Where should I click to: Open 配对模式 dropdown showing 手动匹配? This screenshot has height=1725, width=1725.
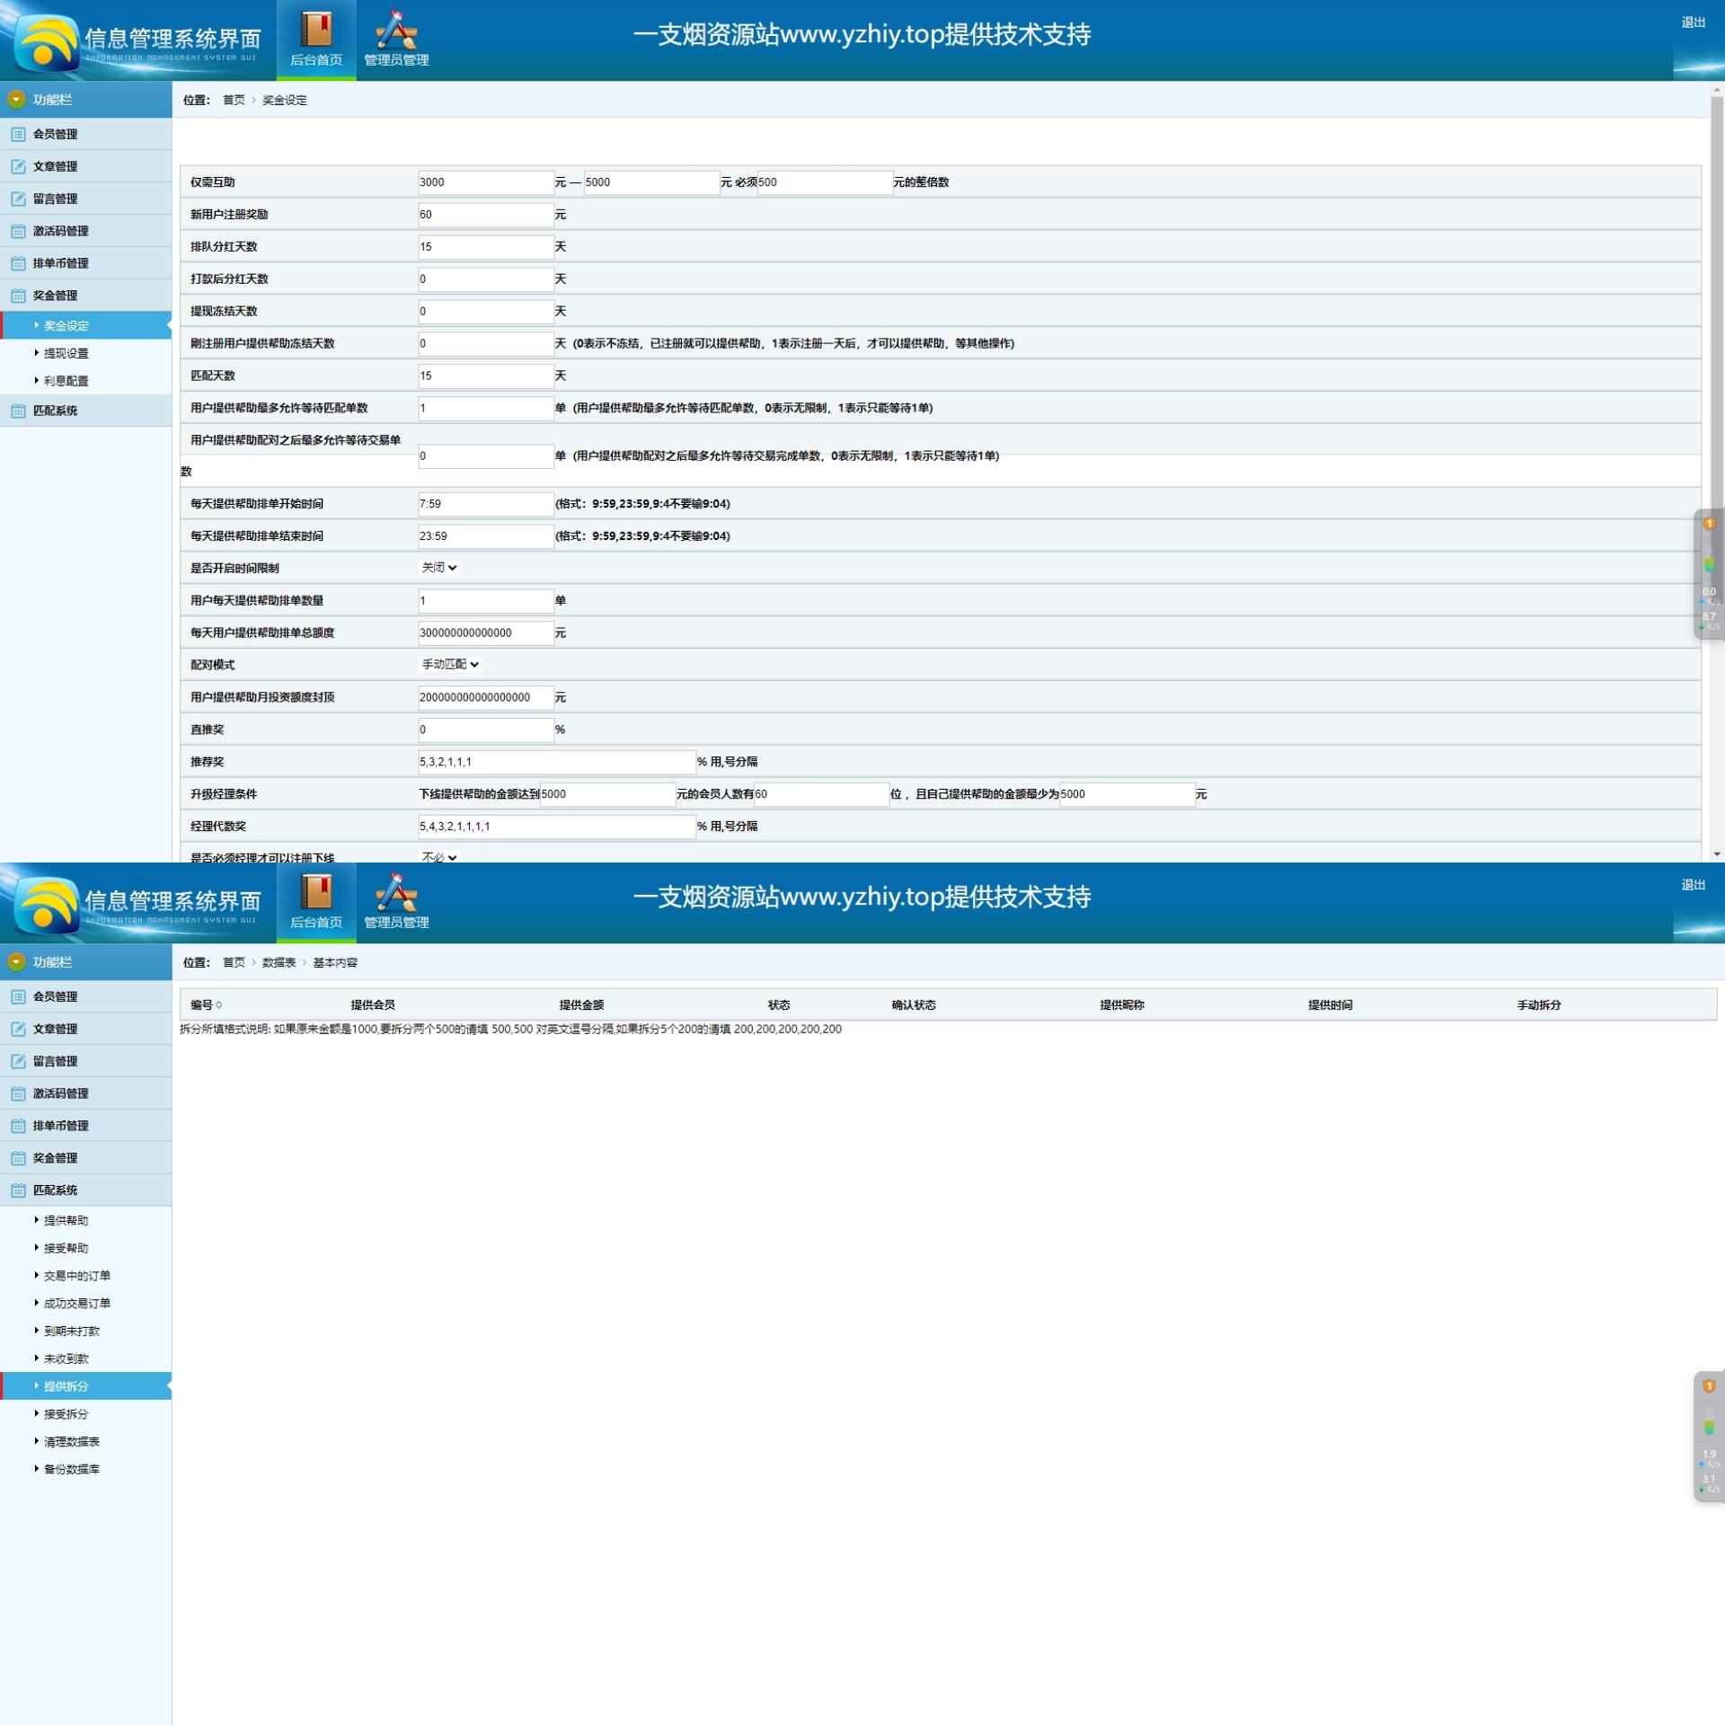[450, 665]
